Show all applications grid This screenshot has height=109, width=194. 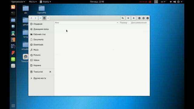[13, 106]
